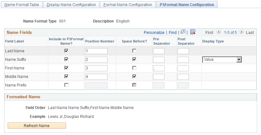Open Display Type dropdown for Name Suffix
261x135 pixels.
222,60
